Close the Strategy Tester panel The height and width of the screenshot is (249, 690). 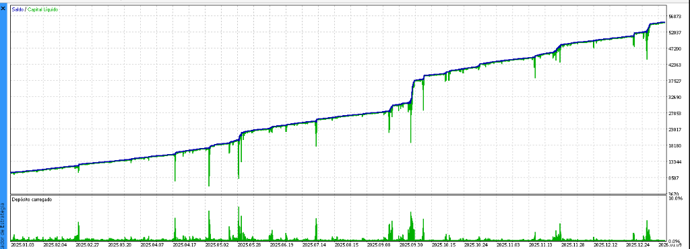tap(3, 8)
